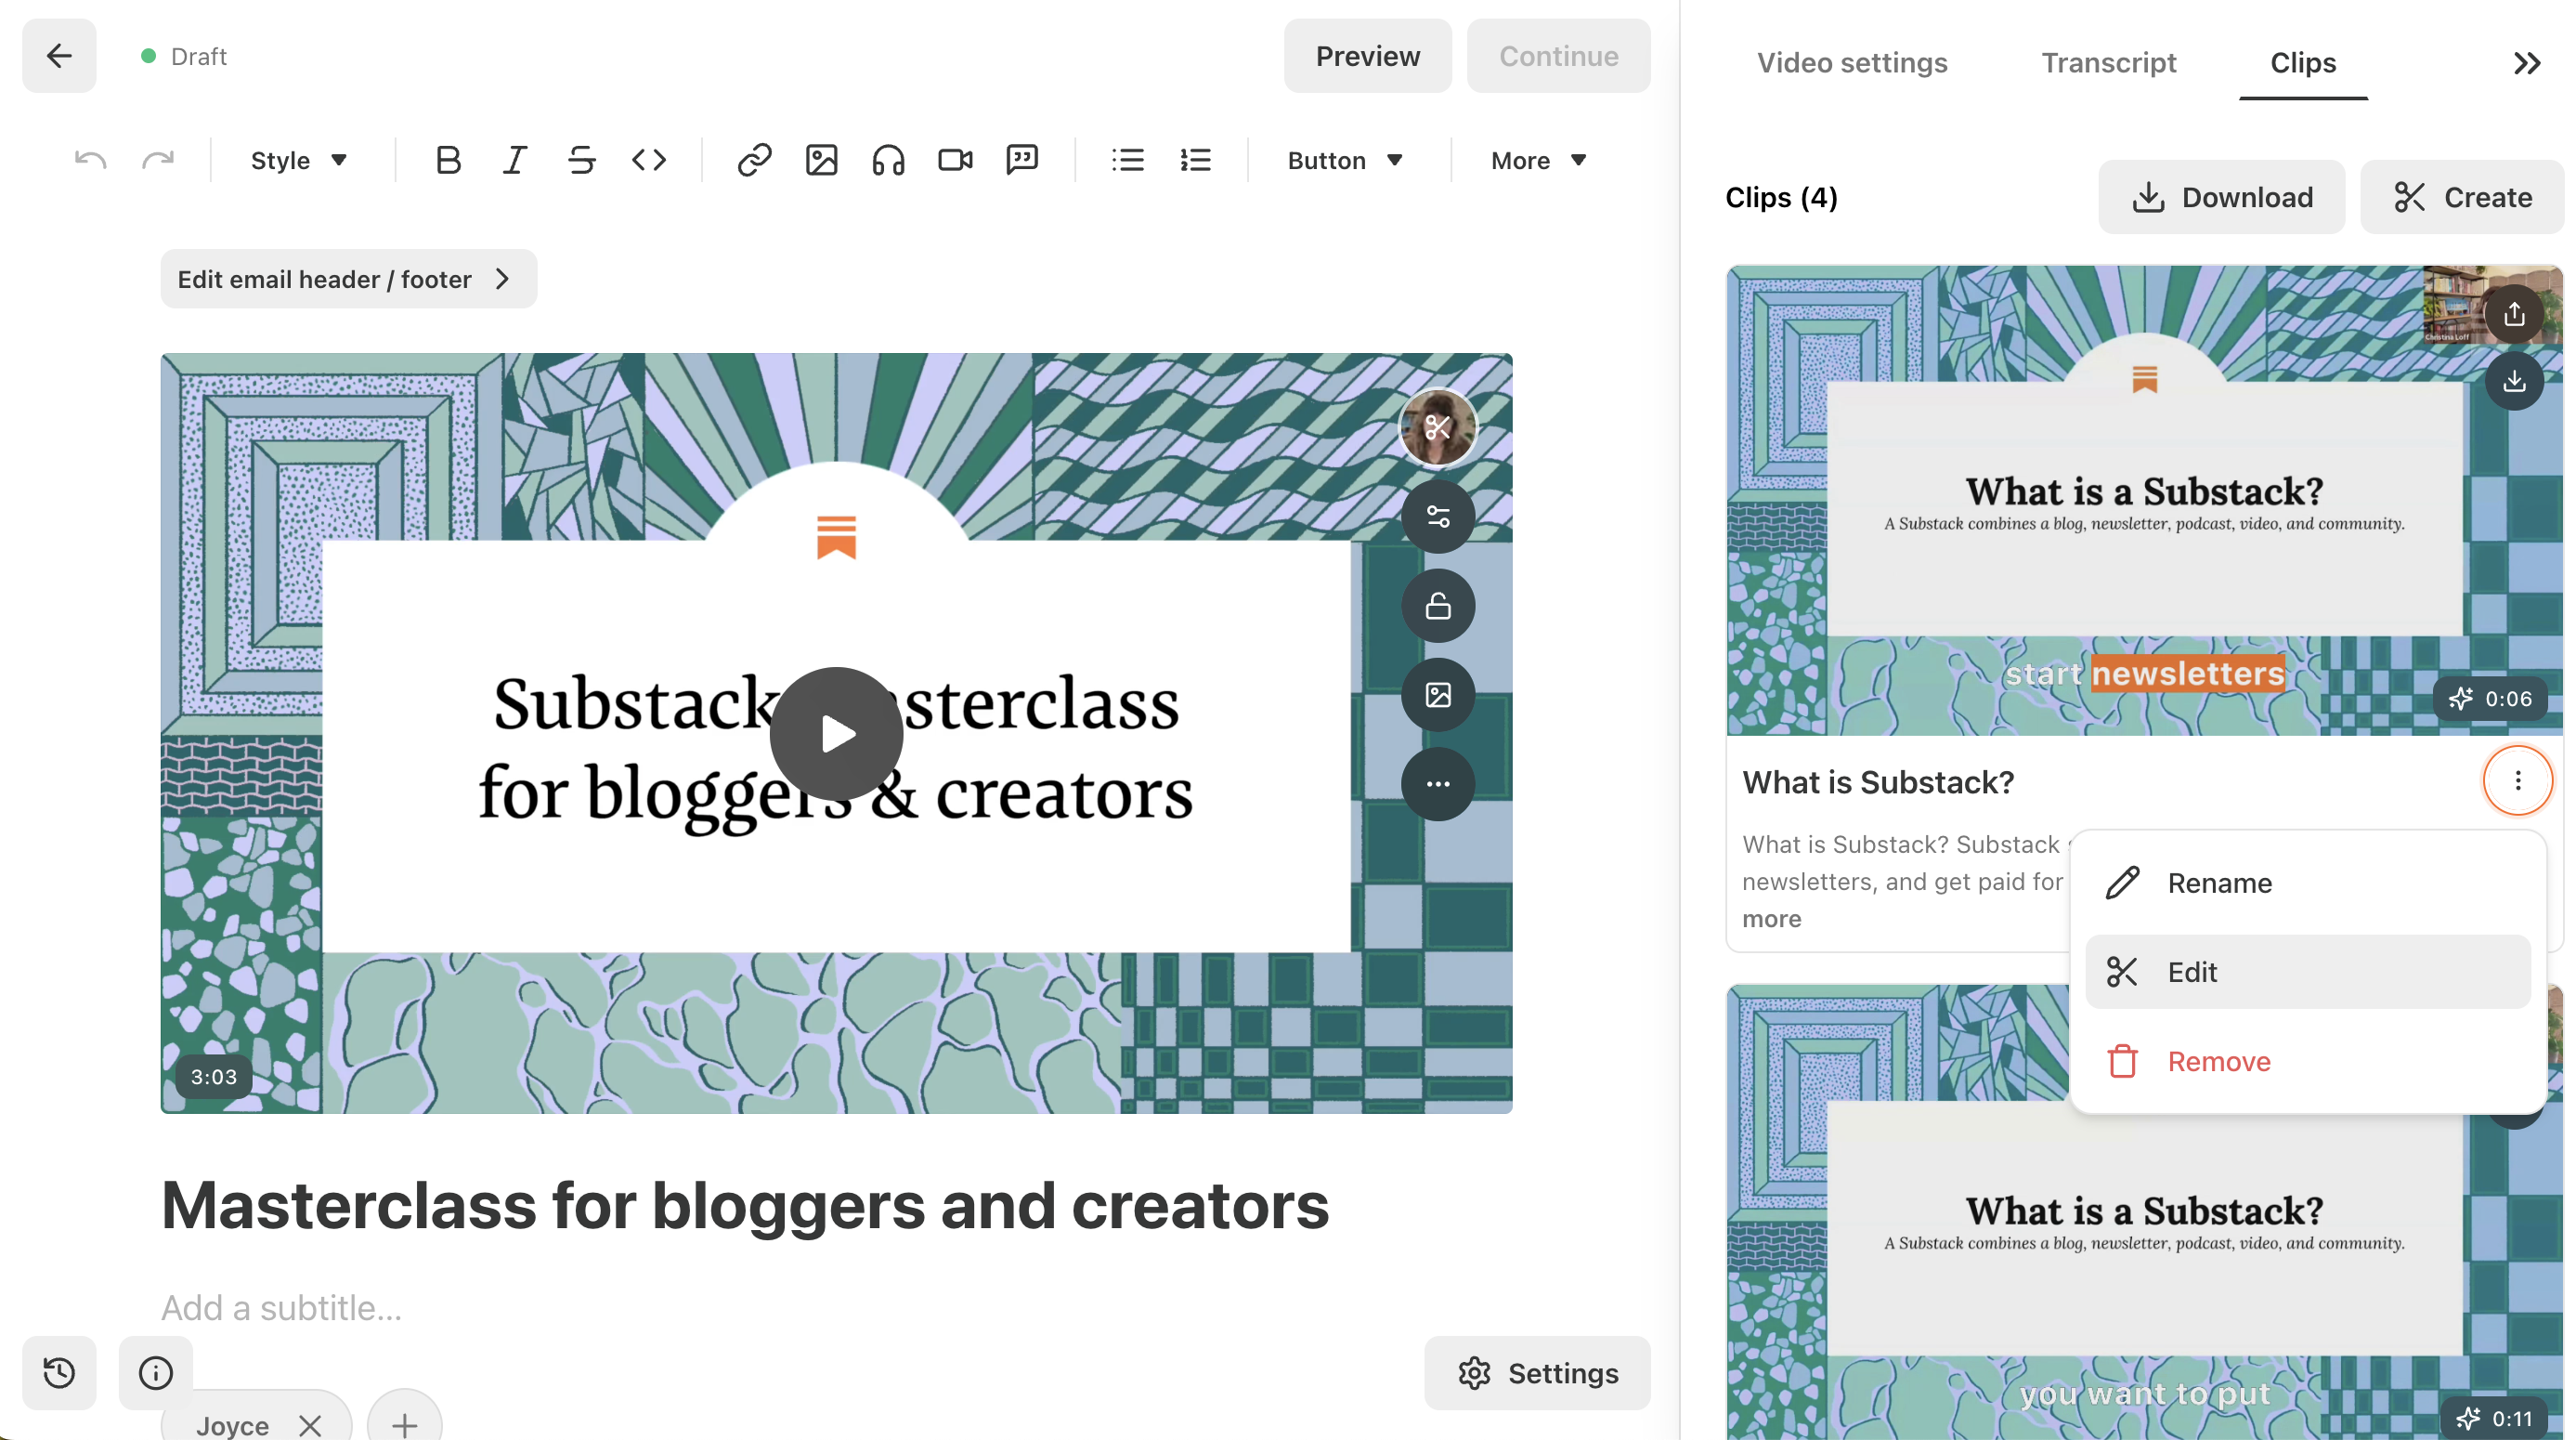
Task: Choose Edit from the clip menu
Action: 2307,972
